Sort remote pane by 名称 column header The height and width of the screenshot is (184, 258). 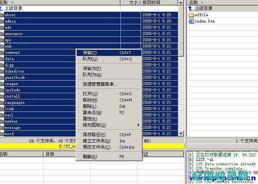click(x=223, y=3)
